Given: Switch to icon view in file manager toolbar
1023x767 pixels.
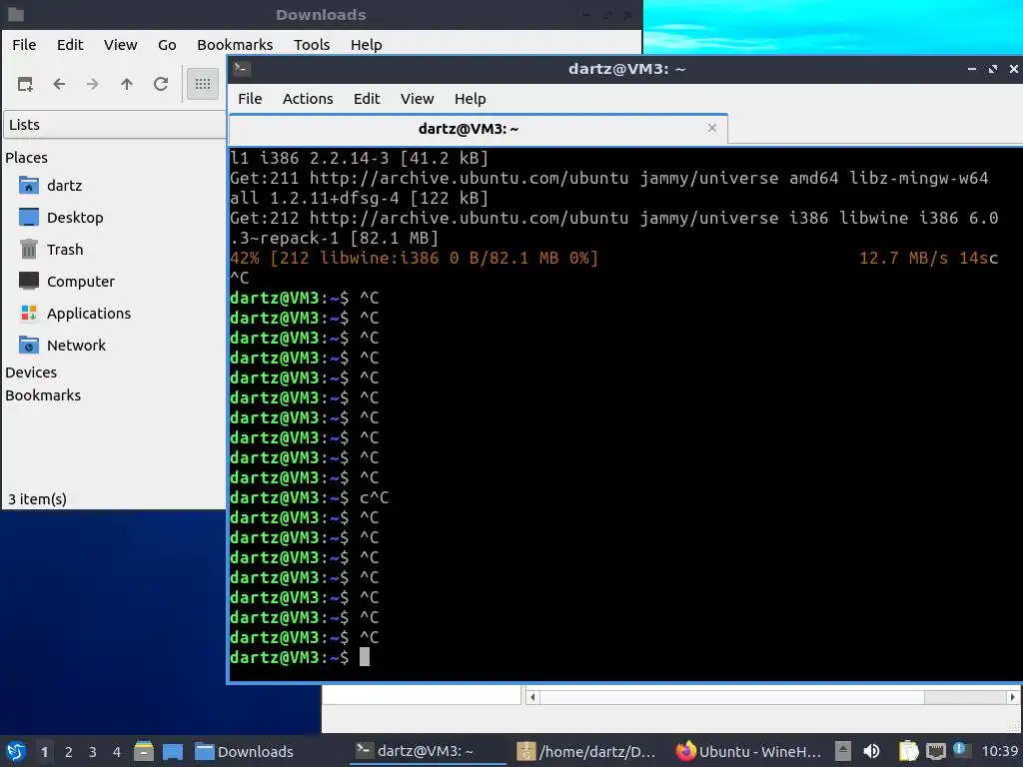Looking at the screenshot, I should click(x=202, y=84).
